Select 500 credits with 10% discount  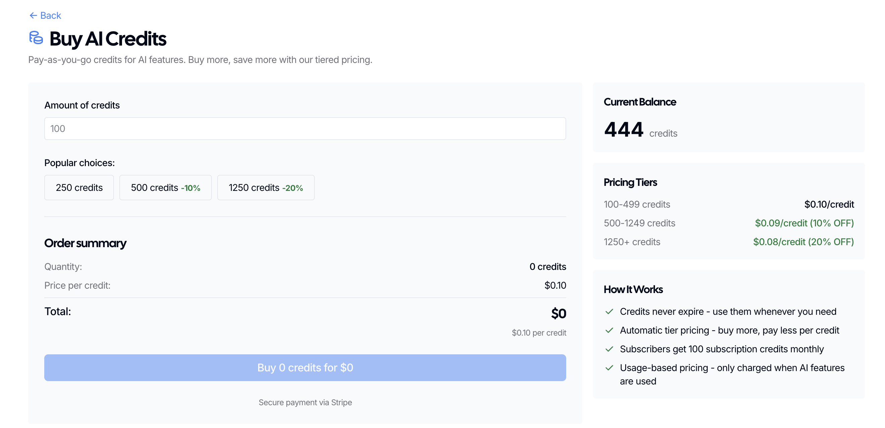coord(165,188)
